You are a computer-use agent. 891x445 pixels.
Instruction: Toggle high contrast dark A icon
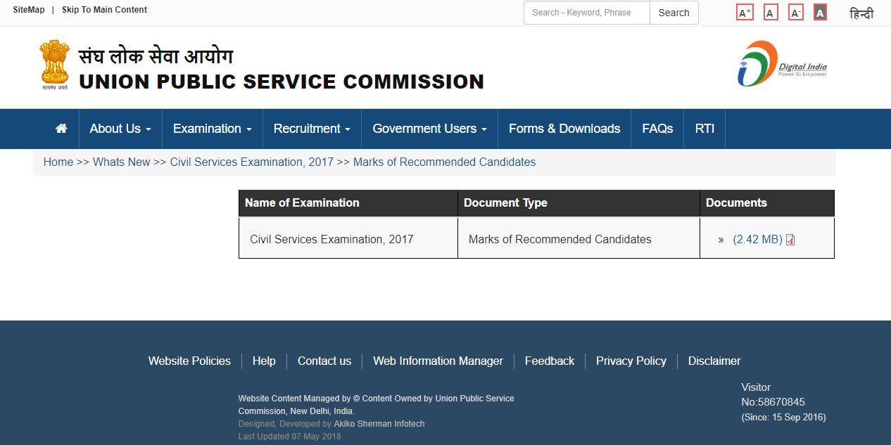pos(820,13)
